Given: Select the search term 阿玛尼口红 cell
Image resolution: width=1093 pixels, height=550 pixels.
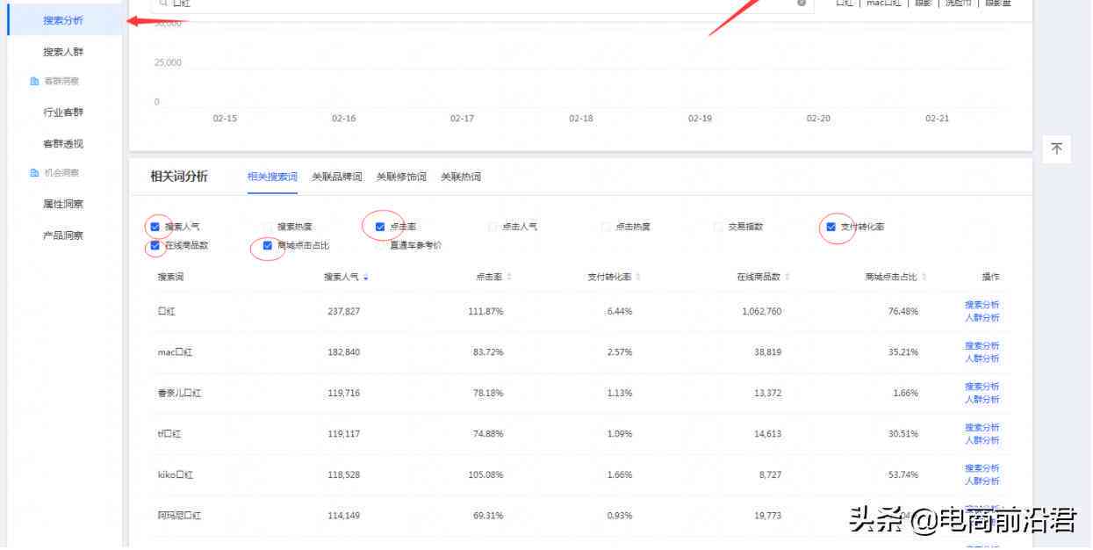Looking at the screenshot, I should click(179, 516).
